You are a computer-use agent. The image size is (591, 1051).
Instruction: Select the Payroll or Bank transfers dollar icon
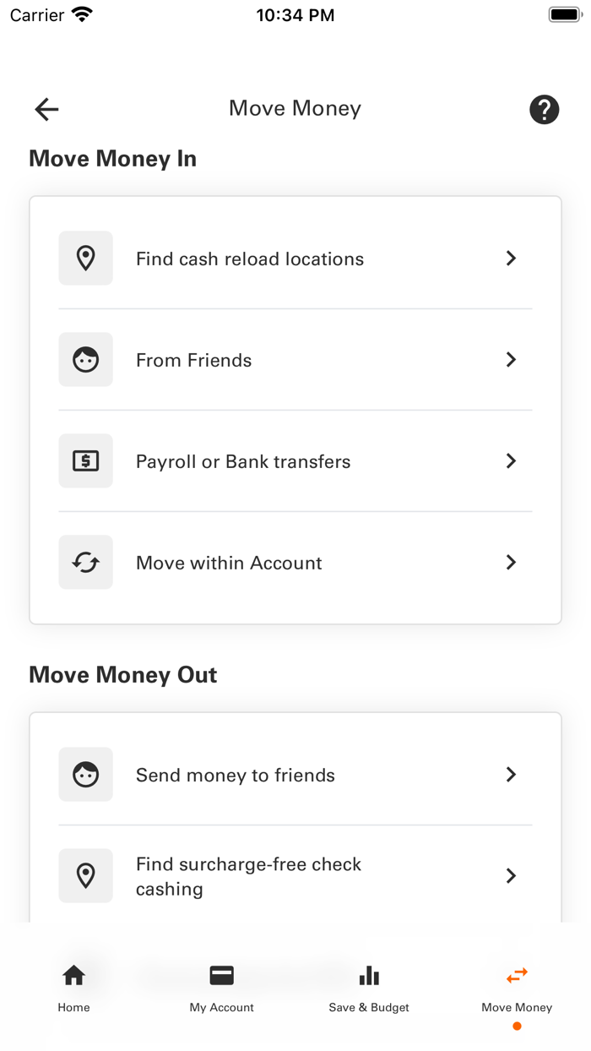click(x=85, y=460)
